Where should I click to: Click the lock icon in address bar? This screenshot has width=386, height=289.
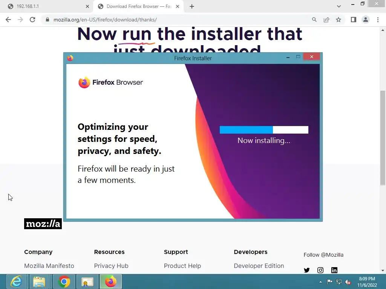tap(47, 20)
